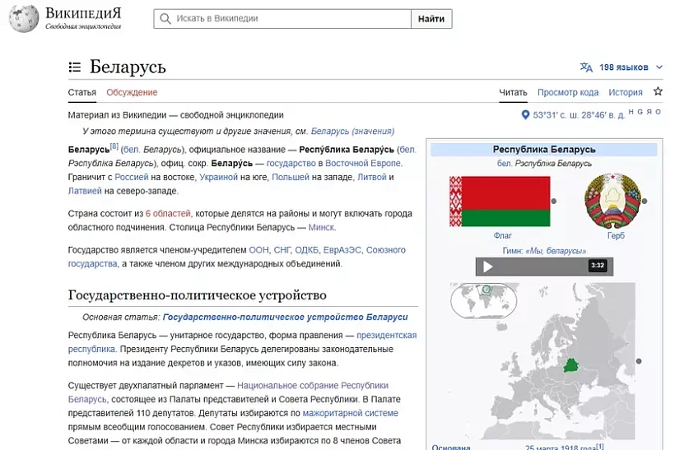The height and width of the screenshot is (450, 675).
Task: Open the Belarus flag image
Action: tap(499, 201)
